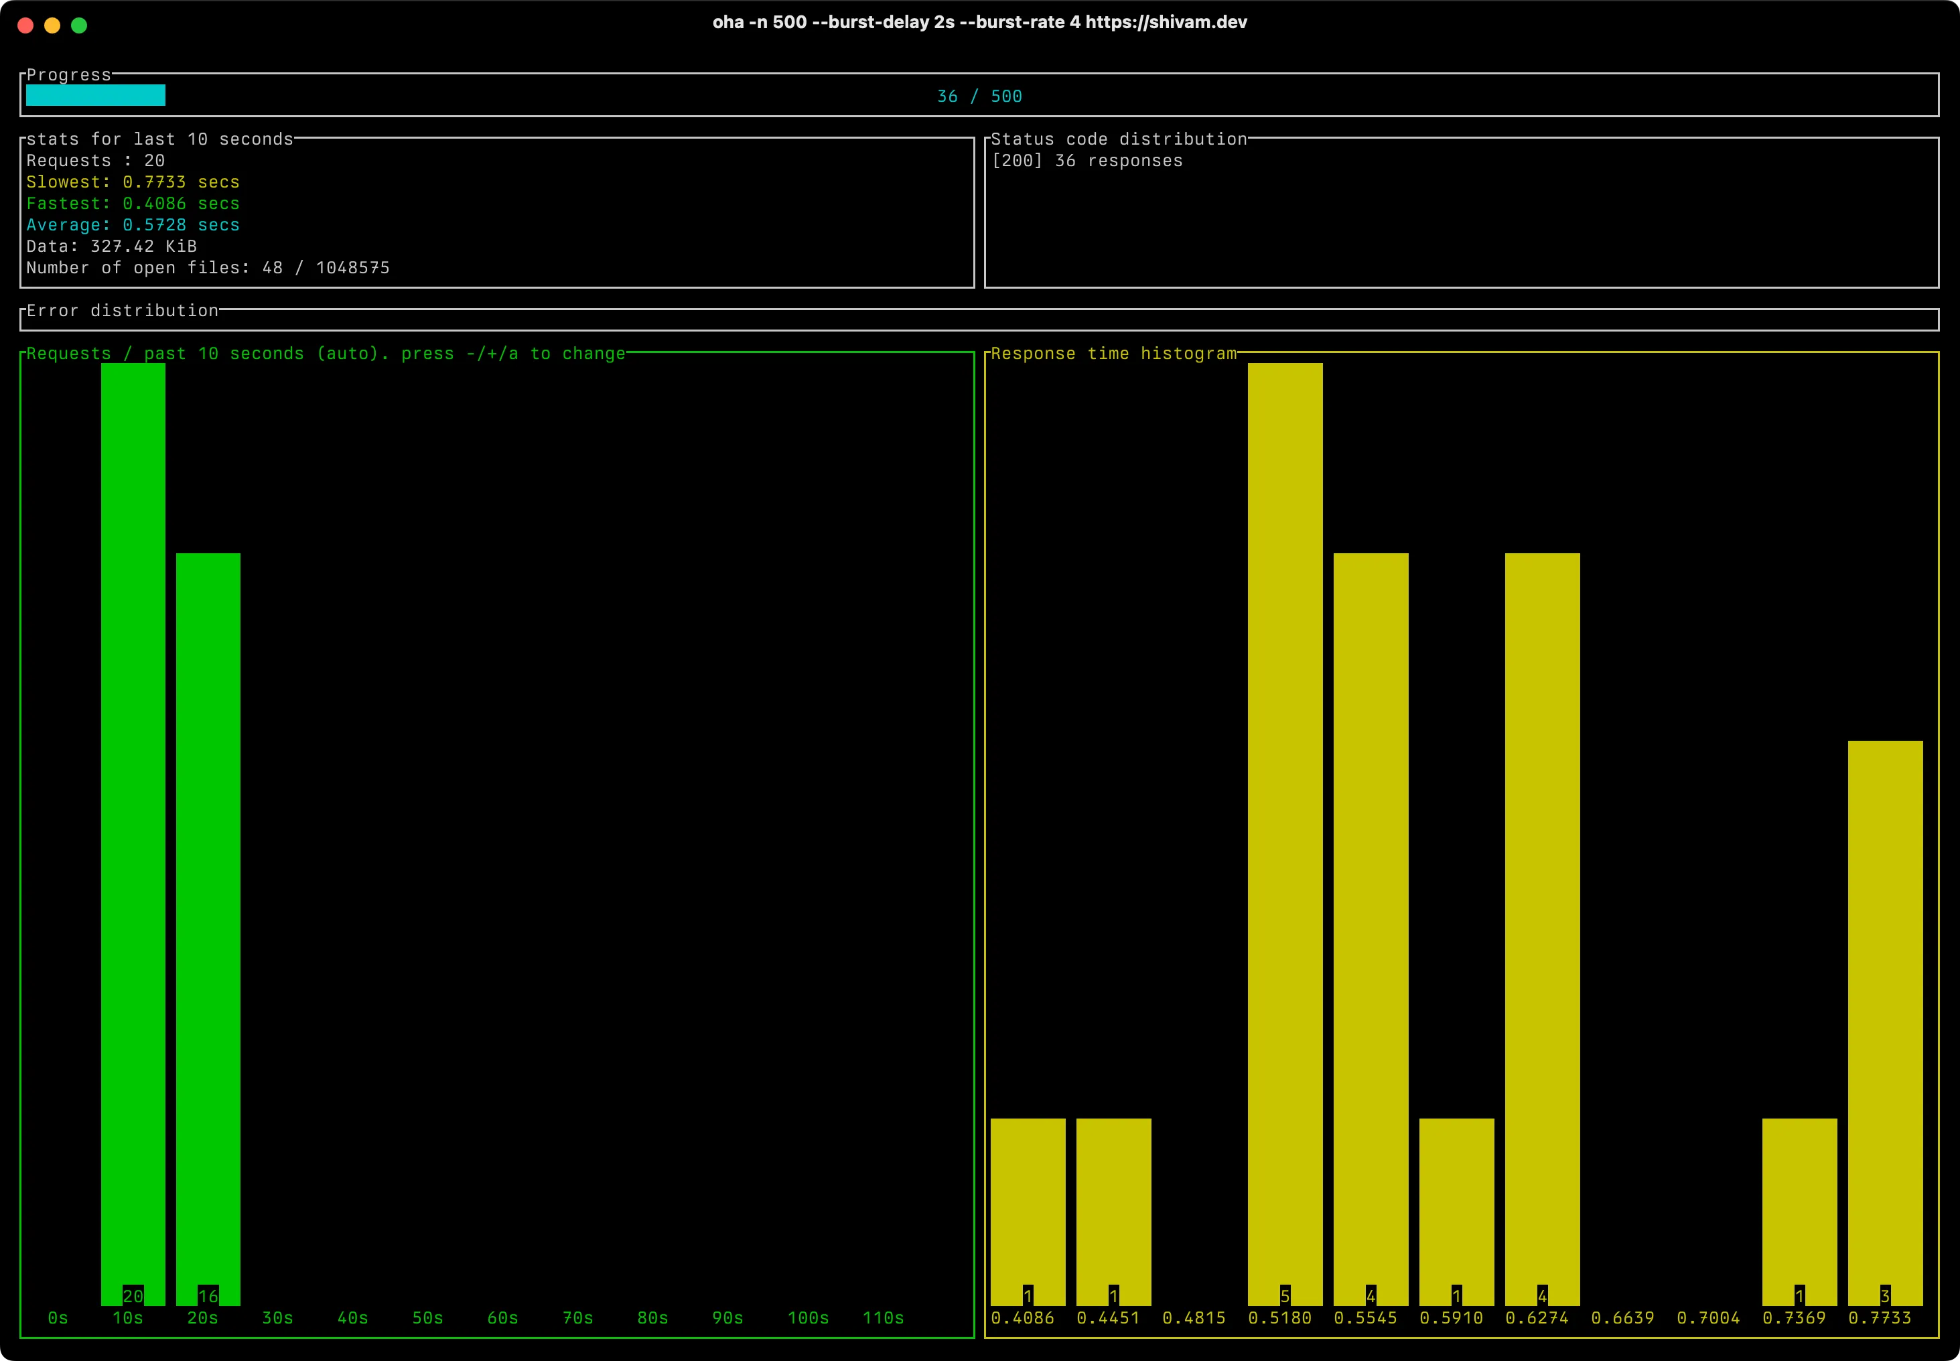
Task: Click the Error distribution panel title
Action: [x=122, y=311]
